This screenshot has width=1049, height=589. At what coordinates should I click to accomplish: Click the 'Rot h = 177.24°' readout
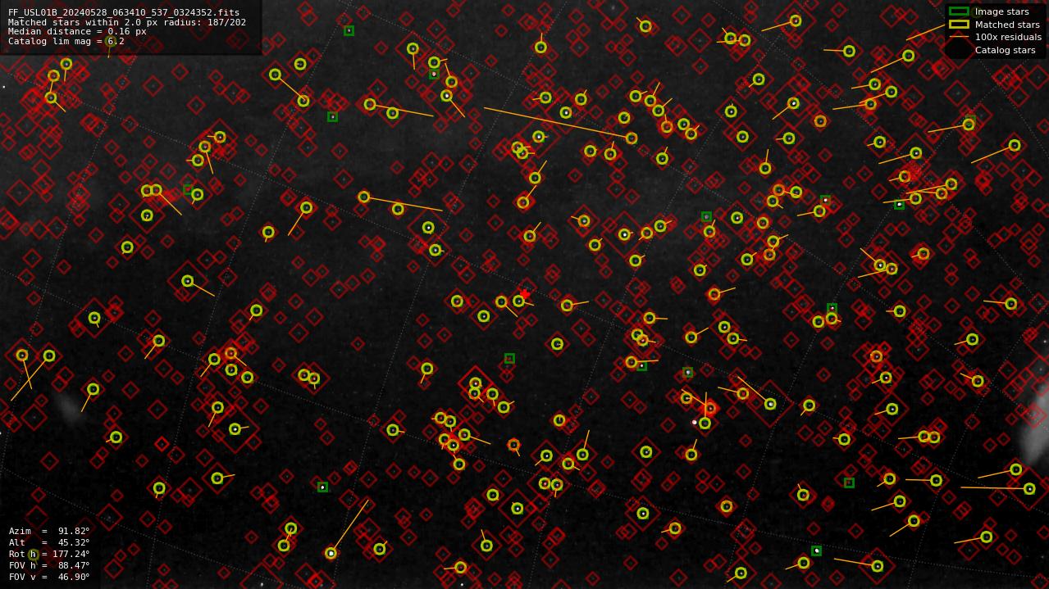pos(49,554)
